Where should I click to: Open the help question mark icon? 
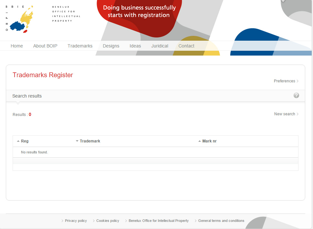click(x=296, y=95)
